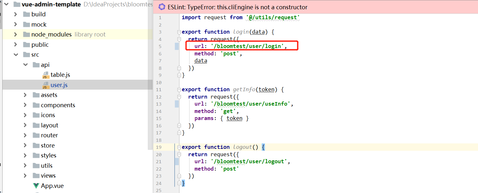478x193 pixels.
Task: Click the node_modules folder icon
Action: (26, 35)
